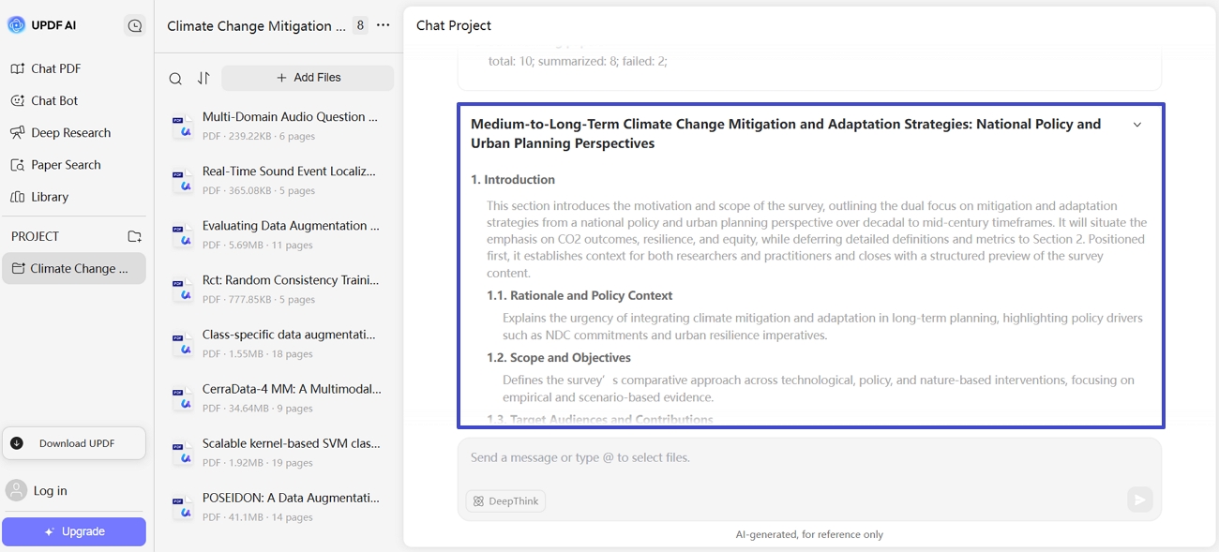The height and width of the screenshot is (552, 1219).
Task: Click PDF icon of Real-Time Sound file
Action: (x=183, y=181)
